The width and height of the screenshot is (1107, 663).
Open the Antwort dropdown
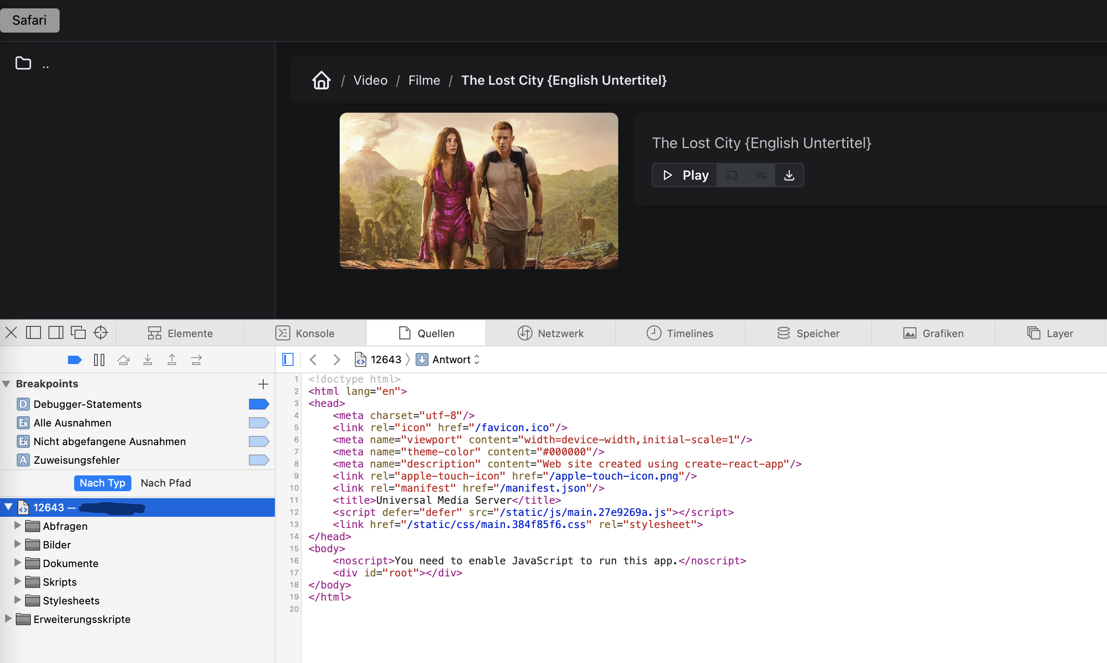coord(448,359)
